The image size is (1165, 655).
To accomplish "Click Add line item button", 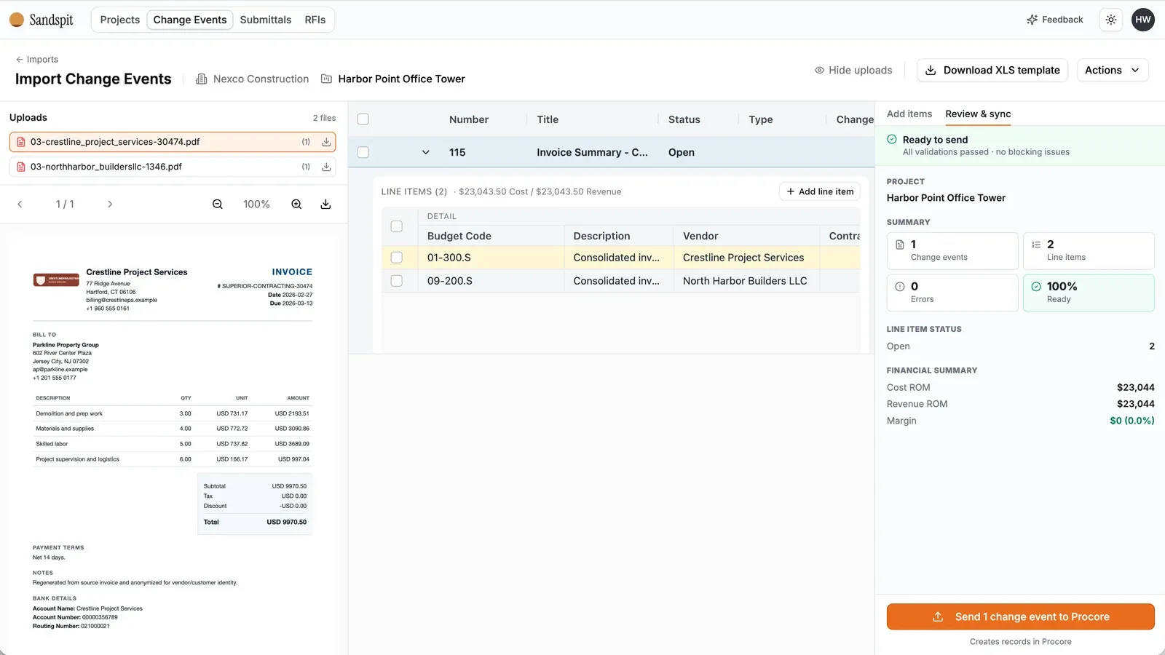I will click(x=820, y=191).
